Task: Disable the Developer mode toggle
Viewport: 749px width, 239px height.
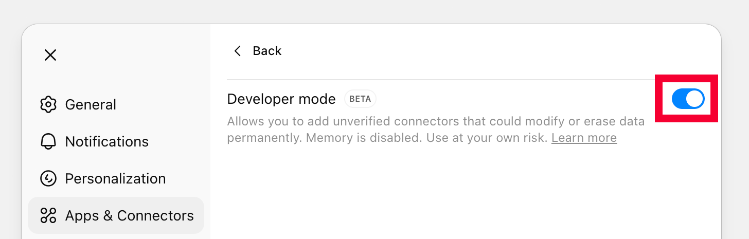Action: click(x=688, y=99)
